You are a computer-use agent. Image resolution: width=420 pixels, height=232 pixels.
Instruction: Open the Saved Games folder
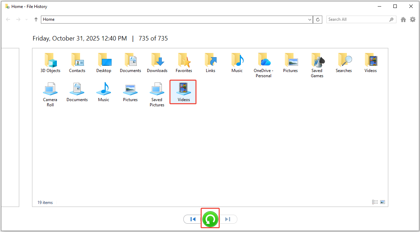click(317, 62)
